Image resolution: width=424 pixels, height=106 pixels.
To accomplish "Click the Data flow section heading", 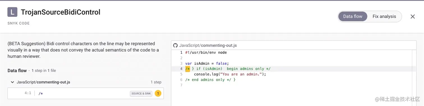I will click(x=17, y=71).
